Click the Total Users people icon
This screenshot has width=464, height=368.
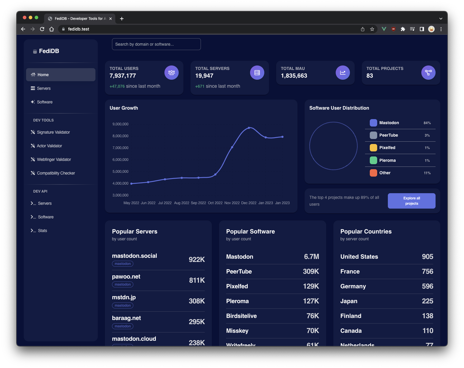pos(172,73)
